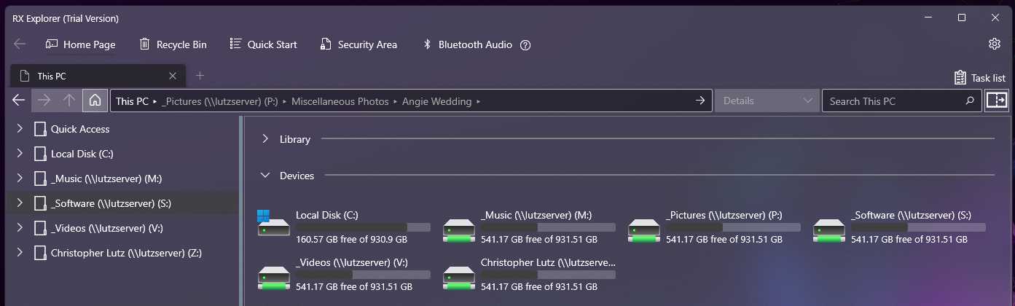
Task: Open the settings gear icon
Action: (x=994, y=44)
